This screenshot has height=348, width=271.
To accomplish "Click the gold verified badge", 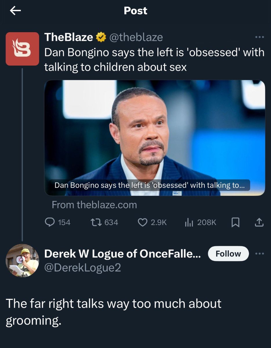I will [100, 37].
